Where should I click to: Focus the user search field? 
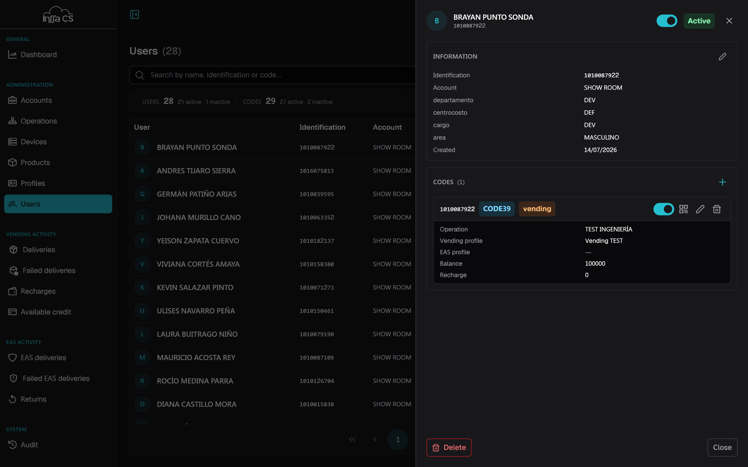pos(273,75)
